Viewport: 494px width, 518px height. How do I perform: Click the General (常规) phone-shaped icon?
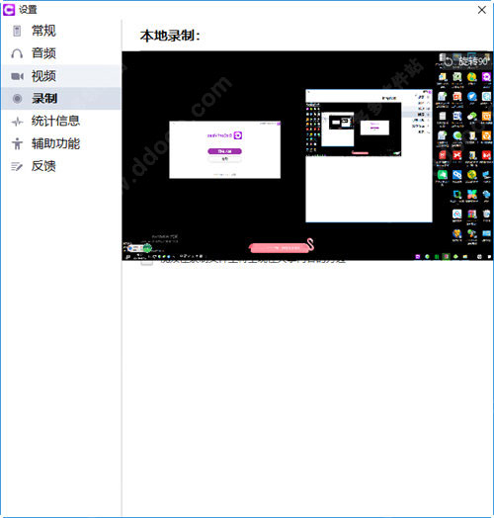(17, 31)
